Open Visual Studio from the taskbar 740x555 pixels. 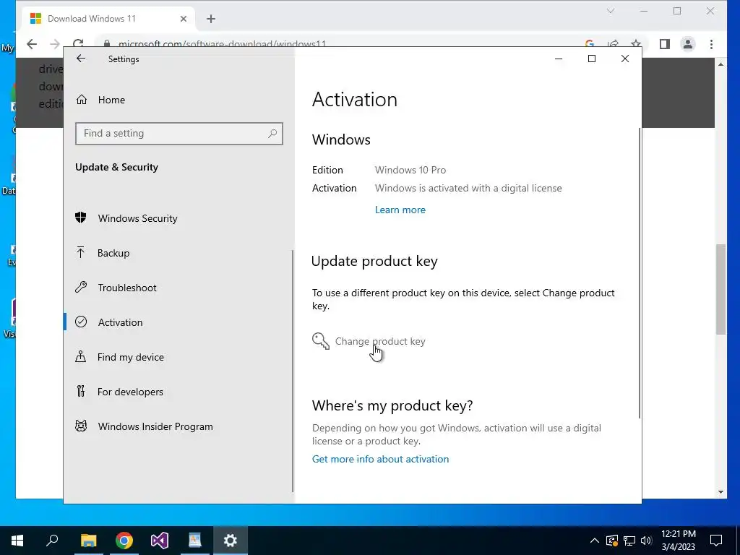point(160,541)
